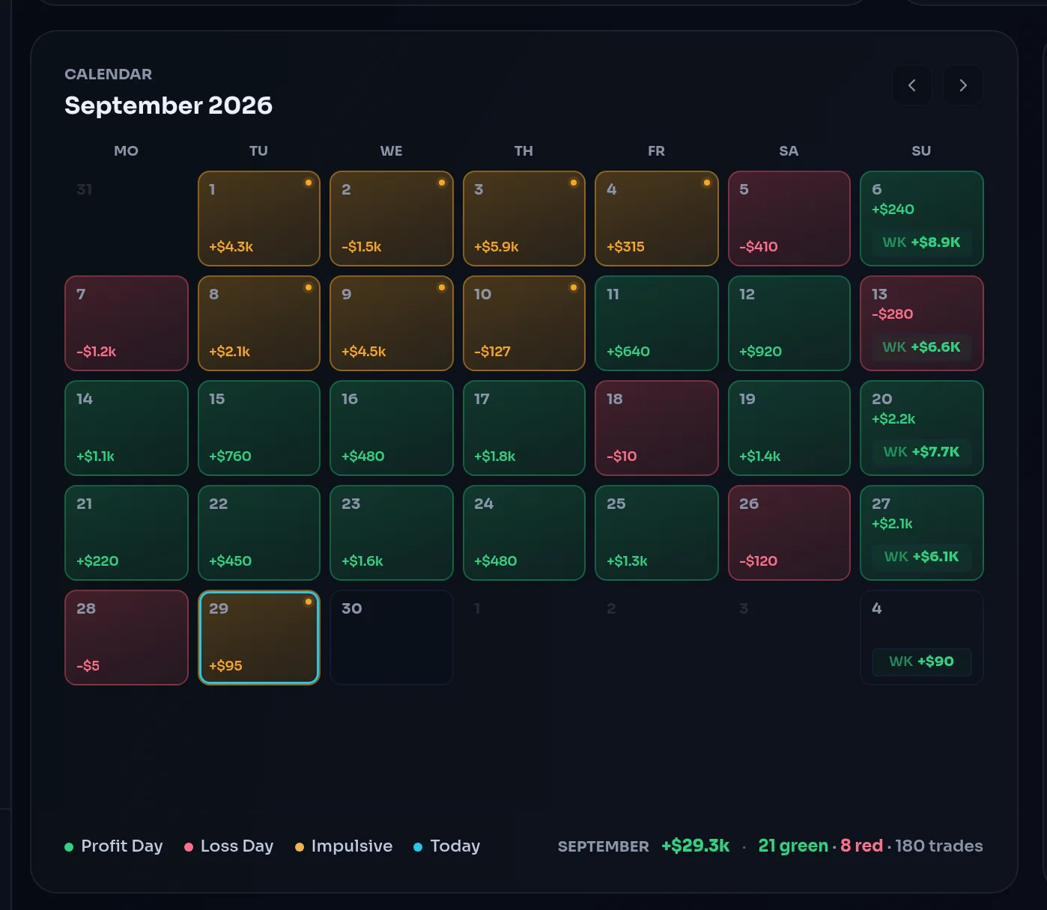The width and height of the screenshot is (1047, 910).
Task: Open September 15 cell +$760
Action: tap(259, 428)
